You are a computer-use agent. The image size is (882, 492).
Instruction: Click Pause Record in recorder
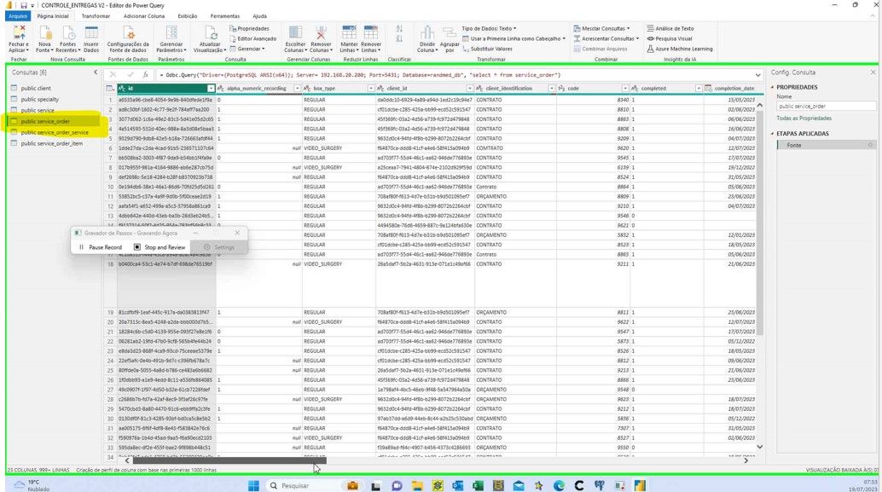pyautogui.click(x=101, y=247)
